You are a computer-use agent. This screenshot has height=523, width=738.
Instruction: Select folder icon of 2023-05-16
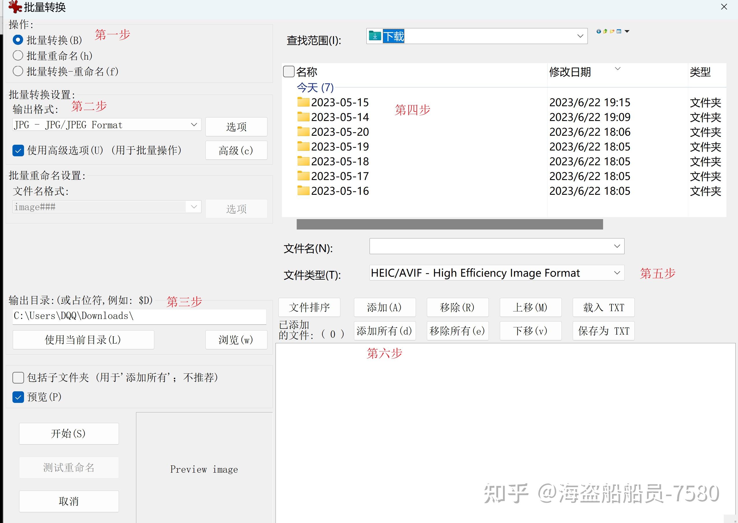303,191
